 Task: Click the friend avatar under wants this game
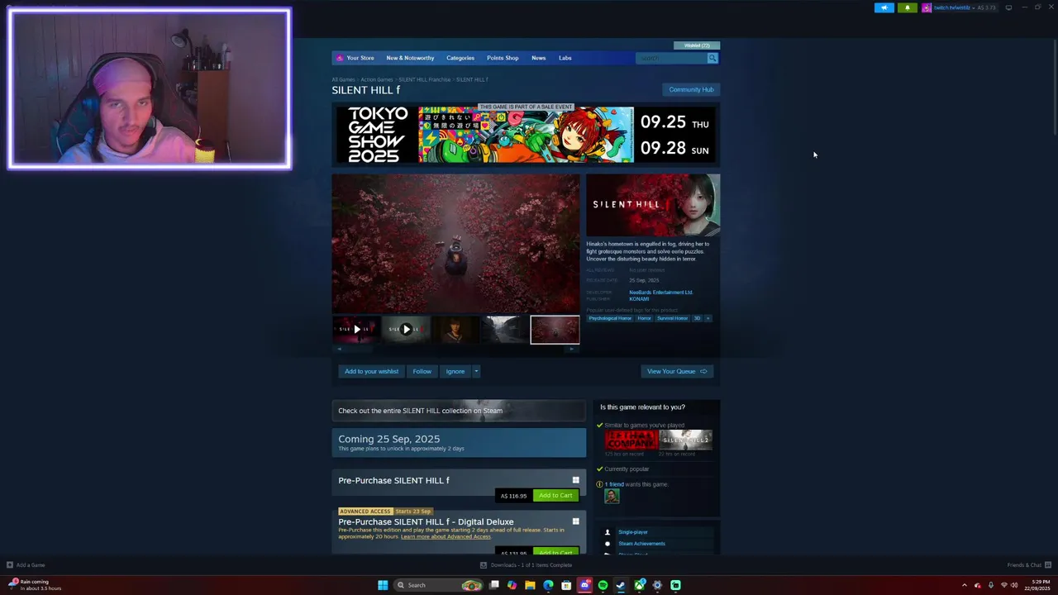point(612,496)
